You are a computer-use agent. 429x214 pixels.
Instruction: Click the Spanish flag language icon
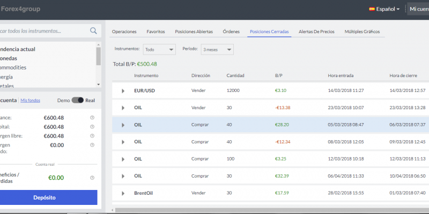(x=372, y=9)
